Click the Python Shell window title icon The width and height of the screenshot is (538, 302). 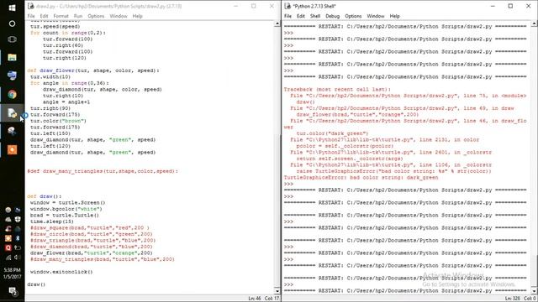pyautogui.click(x=287, y=6)
